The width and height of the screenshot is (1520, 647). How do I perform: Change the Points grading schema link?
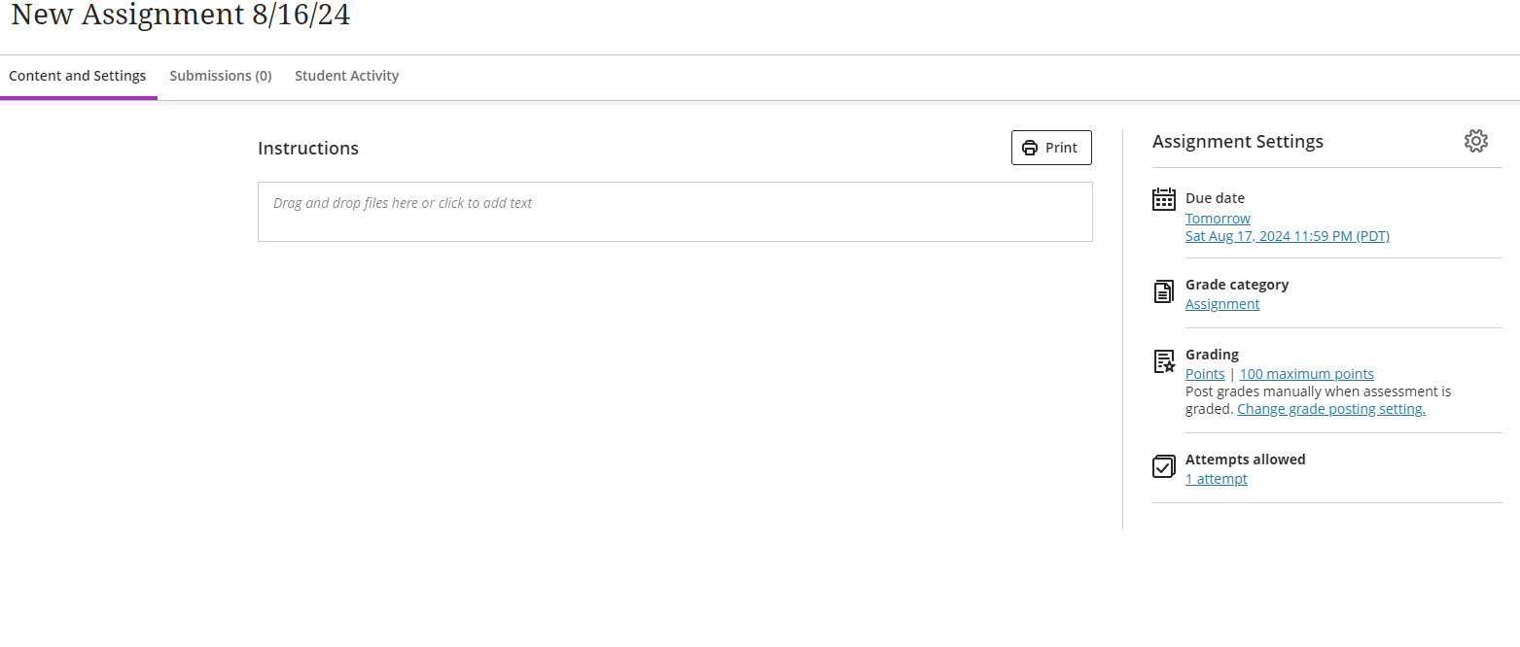pyautogui.click(x=1204, y=373)
